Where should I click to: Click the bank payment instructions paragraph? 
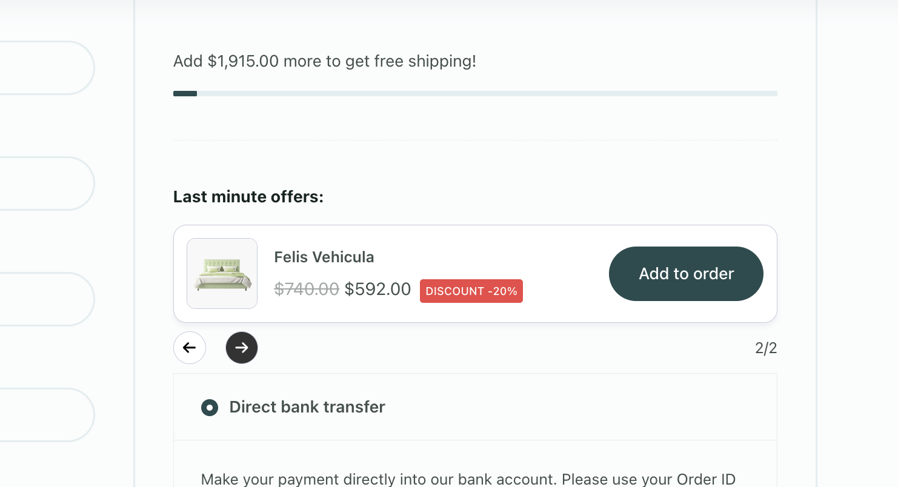coord(468,480)
